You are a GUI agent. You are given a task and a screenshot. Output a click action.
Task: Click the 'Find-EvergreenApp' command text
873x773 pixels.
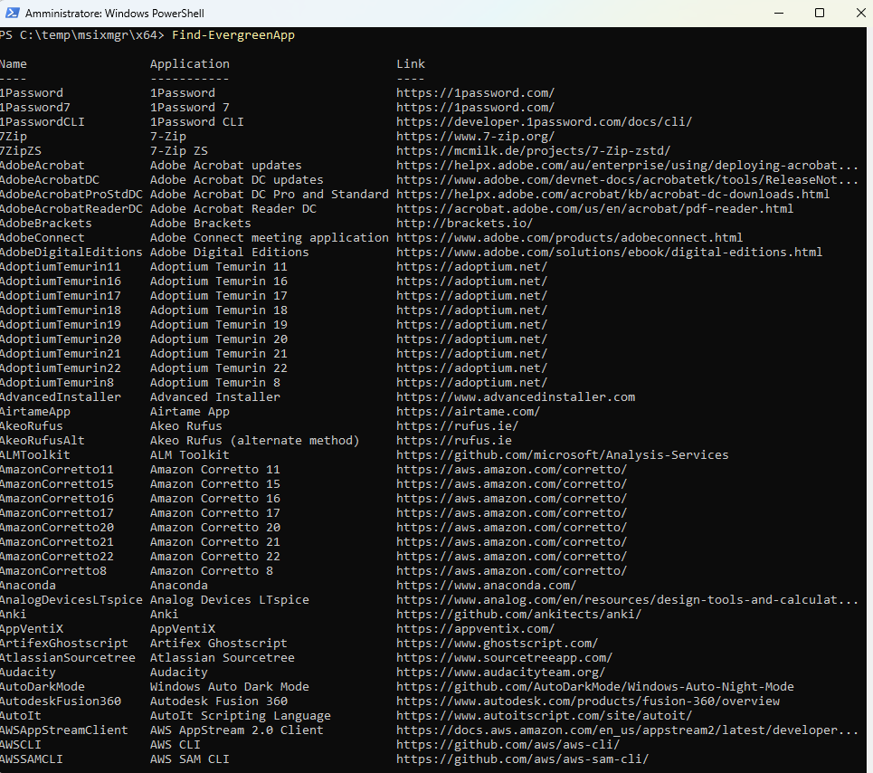pyautogui.click(x=233, y=35)
